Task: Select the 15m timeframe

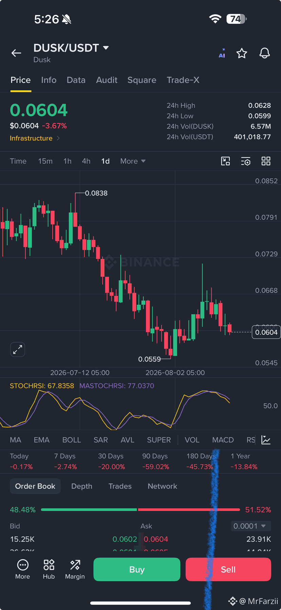Action: [45, 161]
